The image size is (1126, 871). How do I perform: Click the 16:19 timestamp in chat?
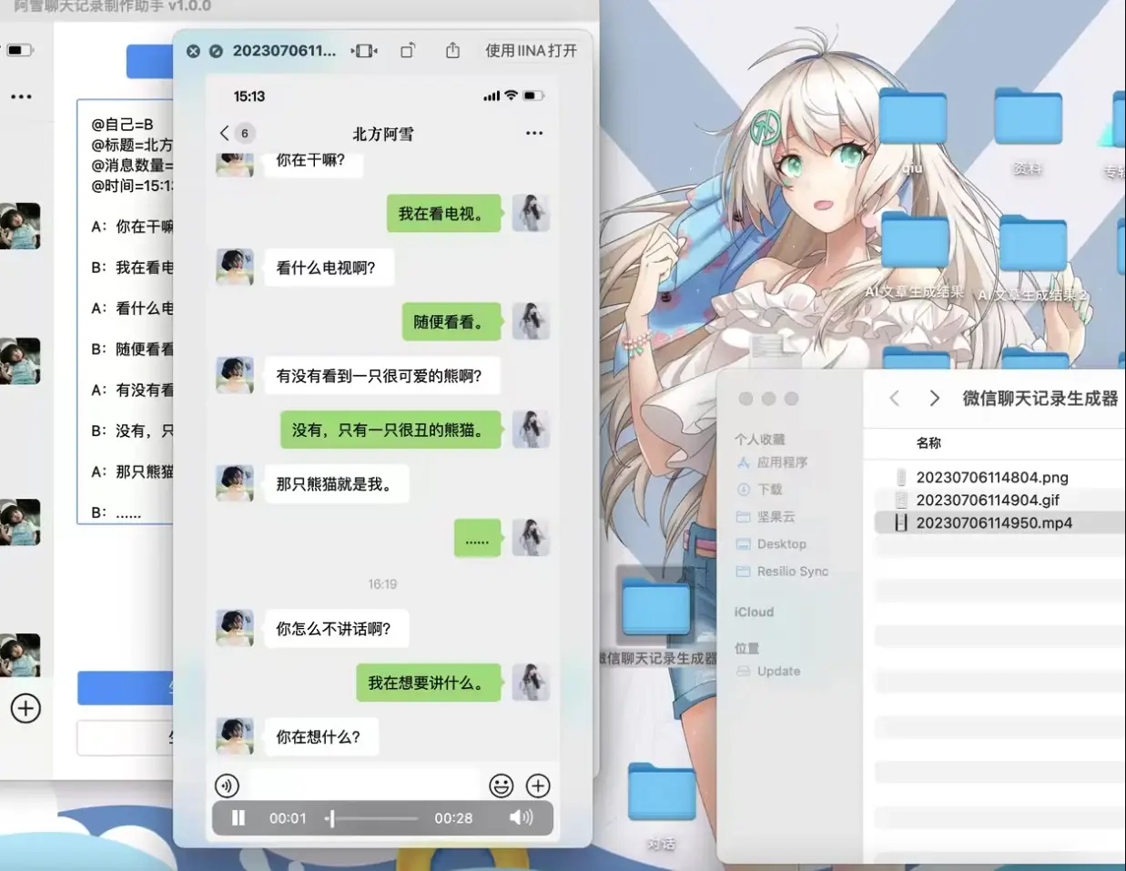[382, 584]
